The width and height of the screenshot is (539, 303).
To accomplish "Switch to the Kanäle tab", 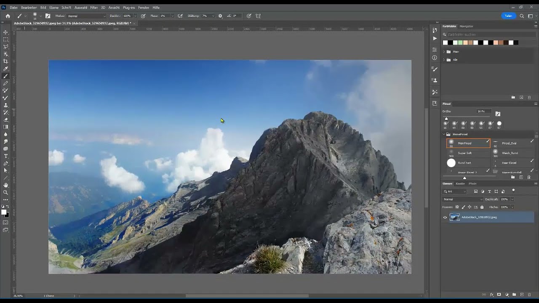I will [460, 183].
